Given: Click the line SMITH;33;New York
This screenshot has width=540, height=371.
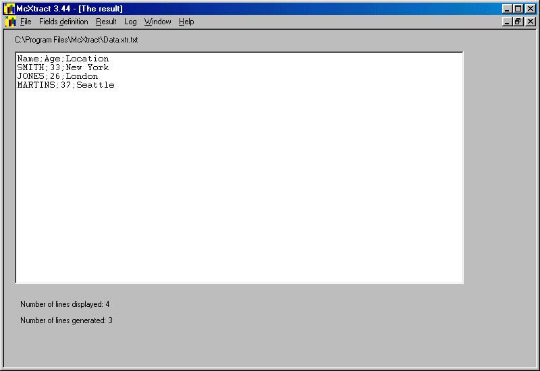Looking at the screenshot, I should pos(63,67).
